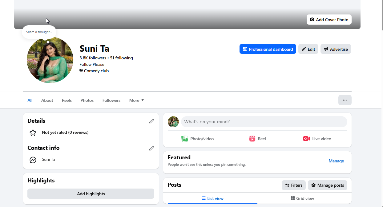Click the Contact info section heading
Viewport: 383px width, 207px height.
click(43, 148)
